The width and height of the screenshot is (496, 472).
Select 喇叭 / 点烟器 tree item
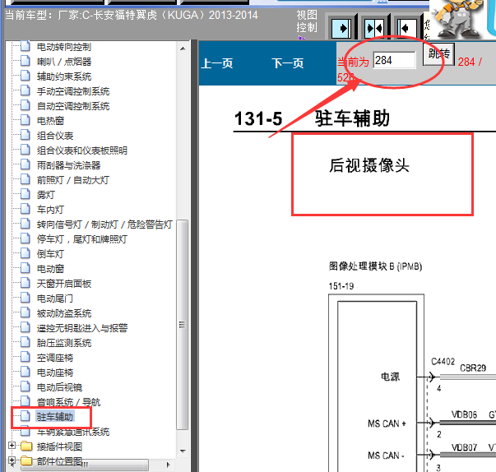tap(64, 62)
